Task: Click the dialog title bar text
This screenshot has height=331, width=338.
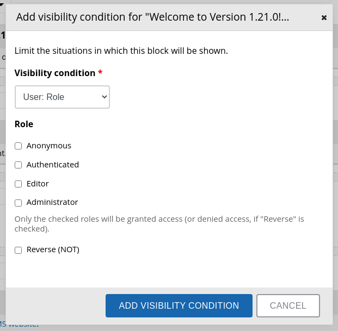Action: pos(152,17)
